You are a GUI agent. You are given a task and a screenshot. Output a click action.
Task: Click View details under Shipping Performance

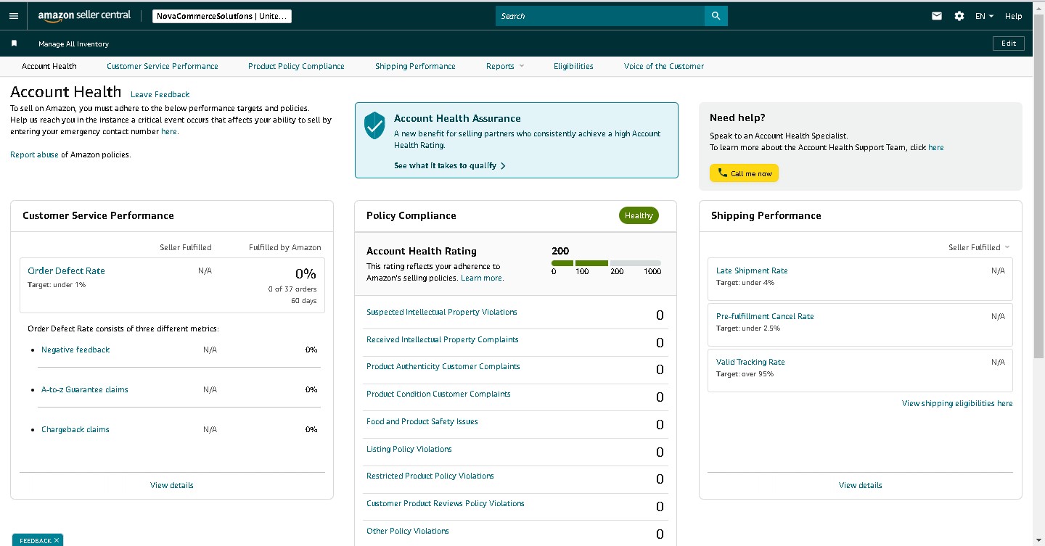click(x=861, y=485)
